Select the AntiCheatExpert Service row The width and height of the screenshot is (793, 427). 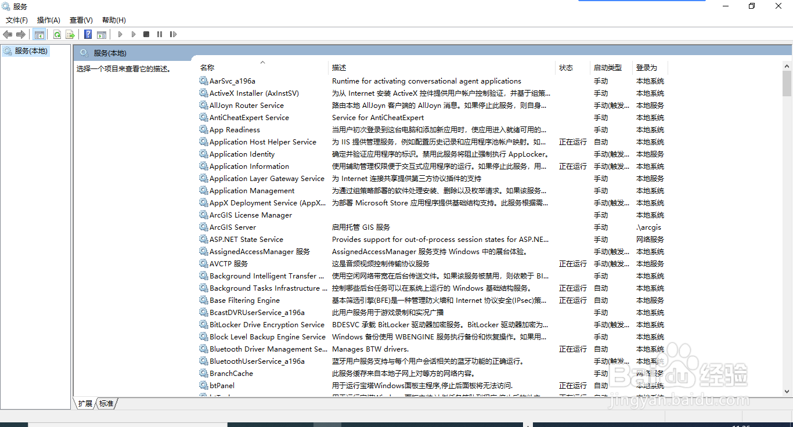[x=249, y=118]
